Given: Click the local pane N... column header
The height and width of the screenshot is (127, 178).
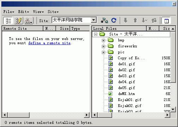Looking at the screenshot, I should pos(153,28).
